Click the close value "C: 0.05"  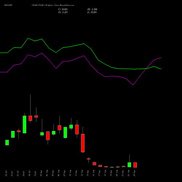coord(63,9)
